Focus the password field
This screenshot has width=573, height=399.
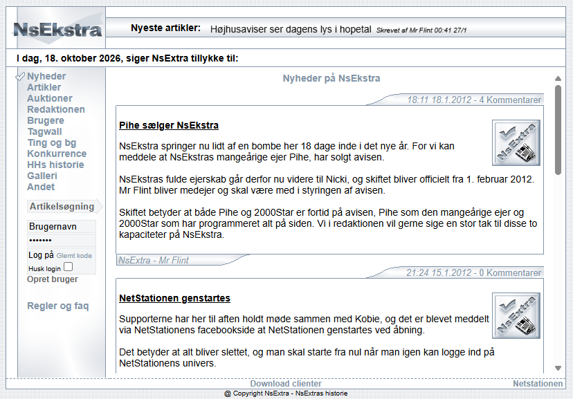[x=62, y=240]
